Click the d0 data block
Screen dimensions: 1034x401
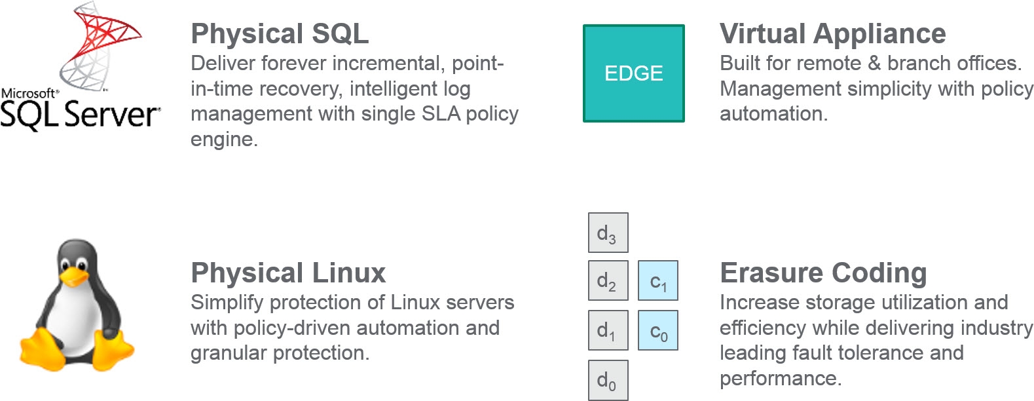pos(608,380)
